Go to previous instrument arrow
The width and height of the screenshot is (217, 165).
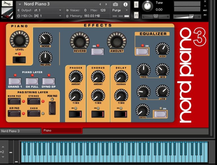point(100,4)
